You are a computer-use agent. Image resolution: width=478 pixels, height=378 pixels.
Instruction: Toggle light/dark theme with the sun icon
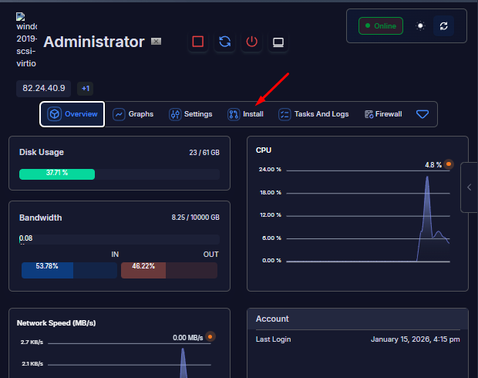coord(420,25)
